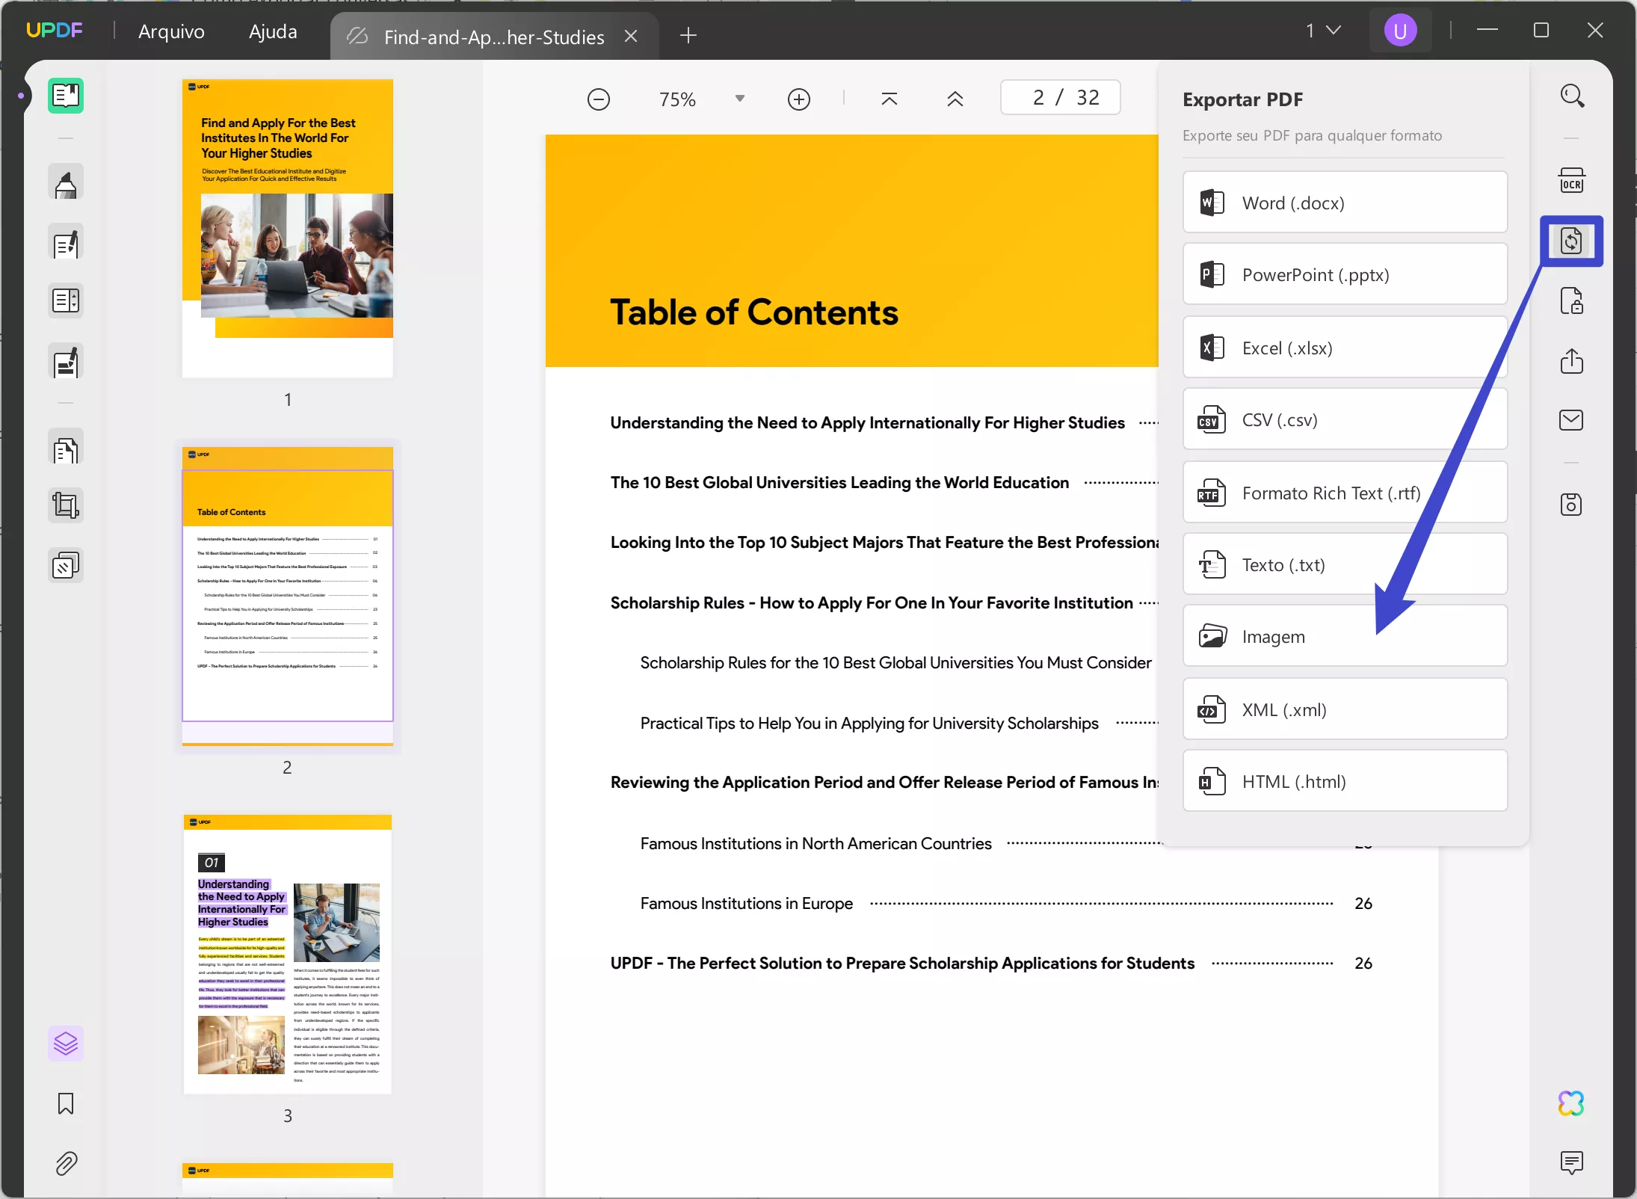Toggle to last page navigation
The height and width of the screenshot is (1199, 1637).
point(889,99)
